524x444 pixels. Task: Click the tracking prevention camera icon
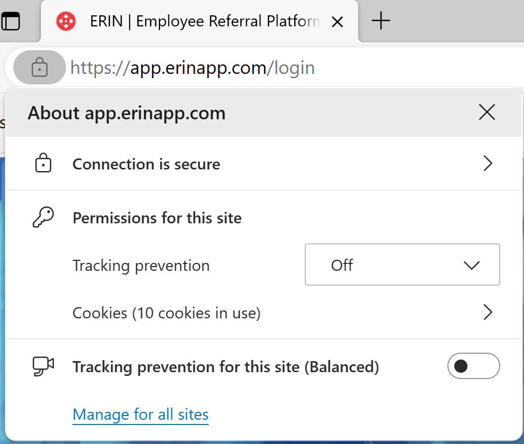[x=43, y=366]
